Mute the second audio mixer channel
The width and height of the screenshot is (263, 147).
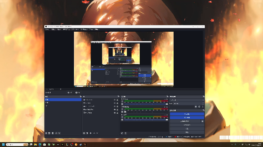122,112
